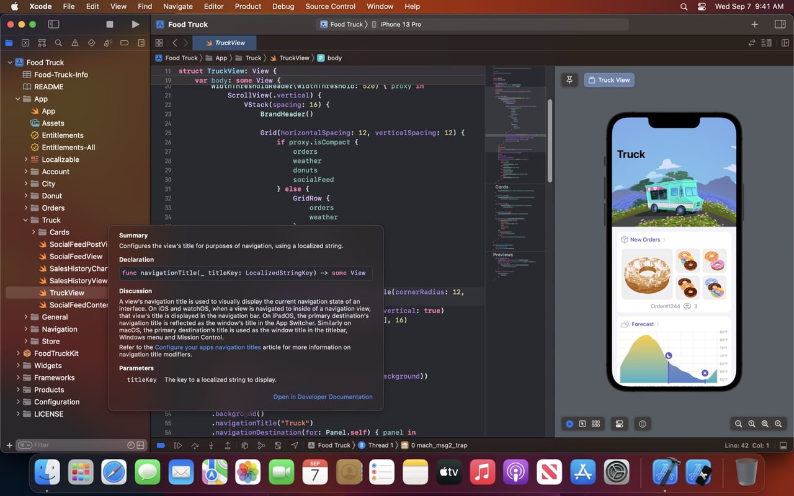Toggle the Live Preview mode in canvas
Screen dimensions: 794x496
pyautogui.click(x=569, y=423)
